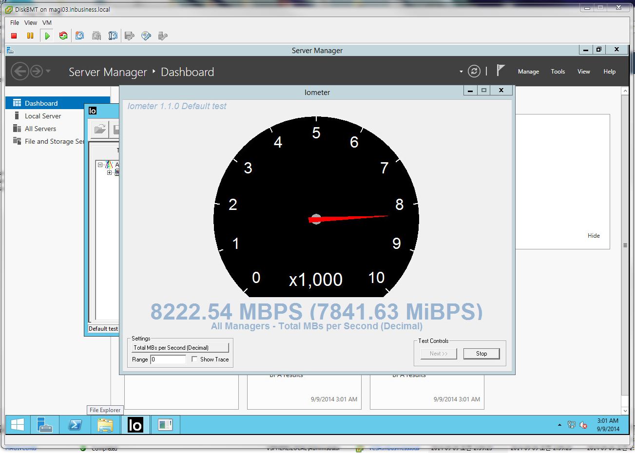Launch PowerShell from the taskbar

pyautogui.click(x=75, y=425)
